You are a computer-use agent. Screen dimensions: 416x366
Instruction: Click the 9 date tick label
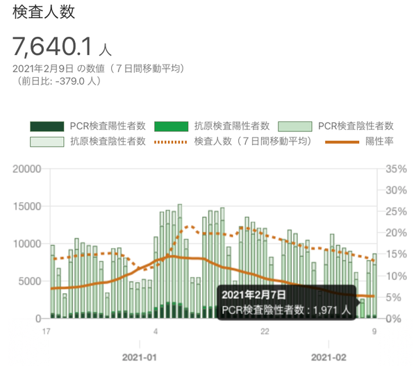pyautogui.click(x=374, y=331)
